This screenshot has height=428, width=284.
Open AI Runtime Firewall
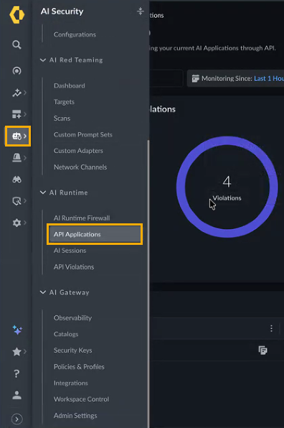click(x=82, y=218)
